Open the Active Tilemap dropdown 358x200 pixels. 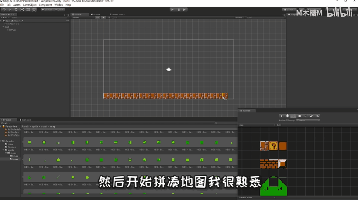point(308,121)
